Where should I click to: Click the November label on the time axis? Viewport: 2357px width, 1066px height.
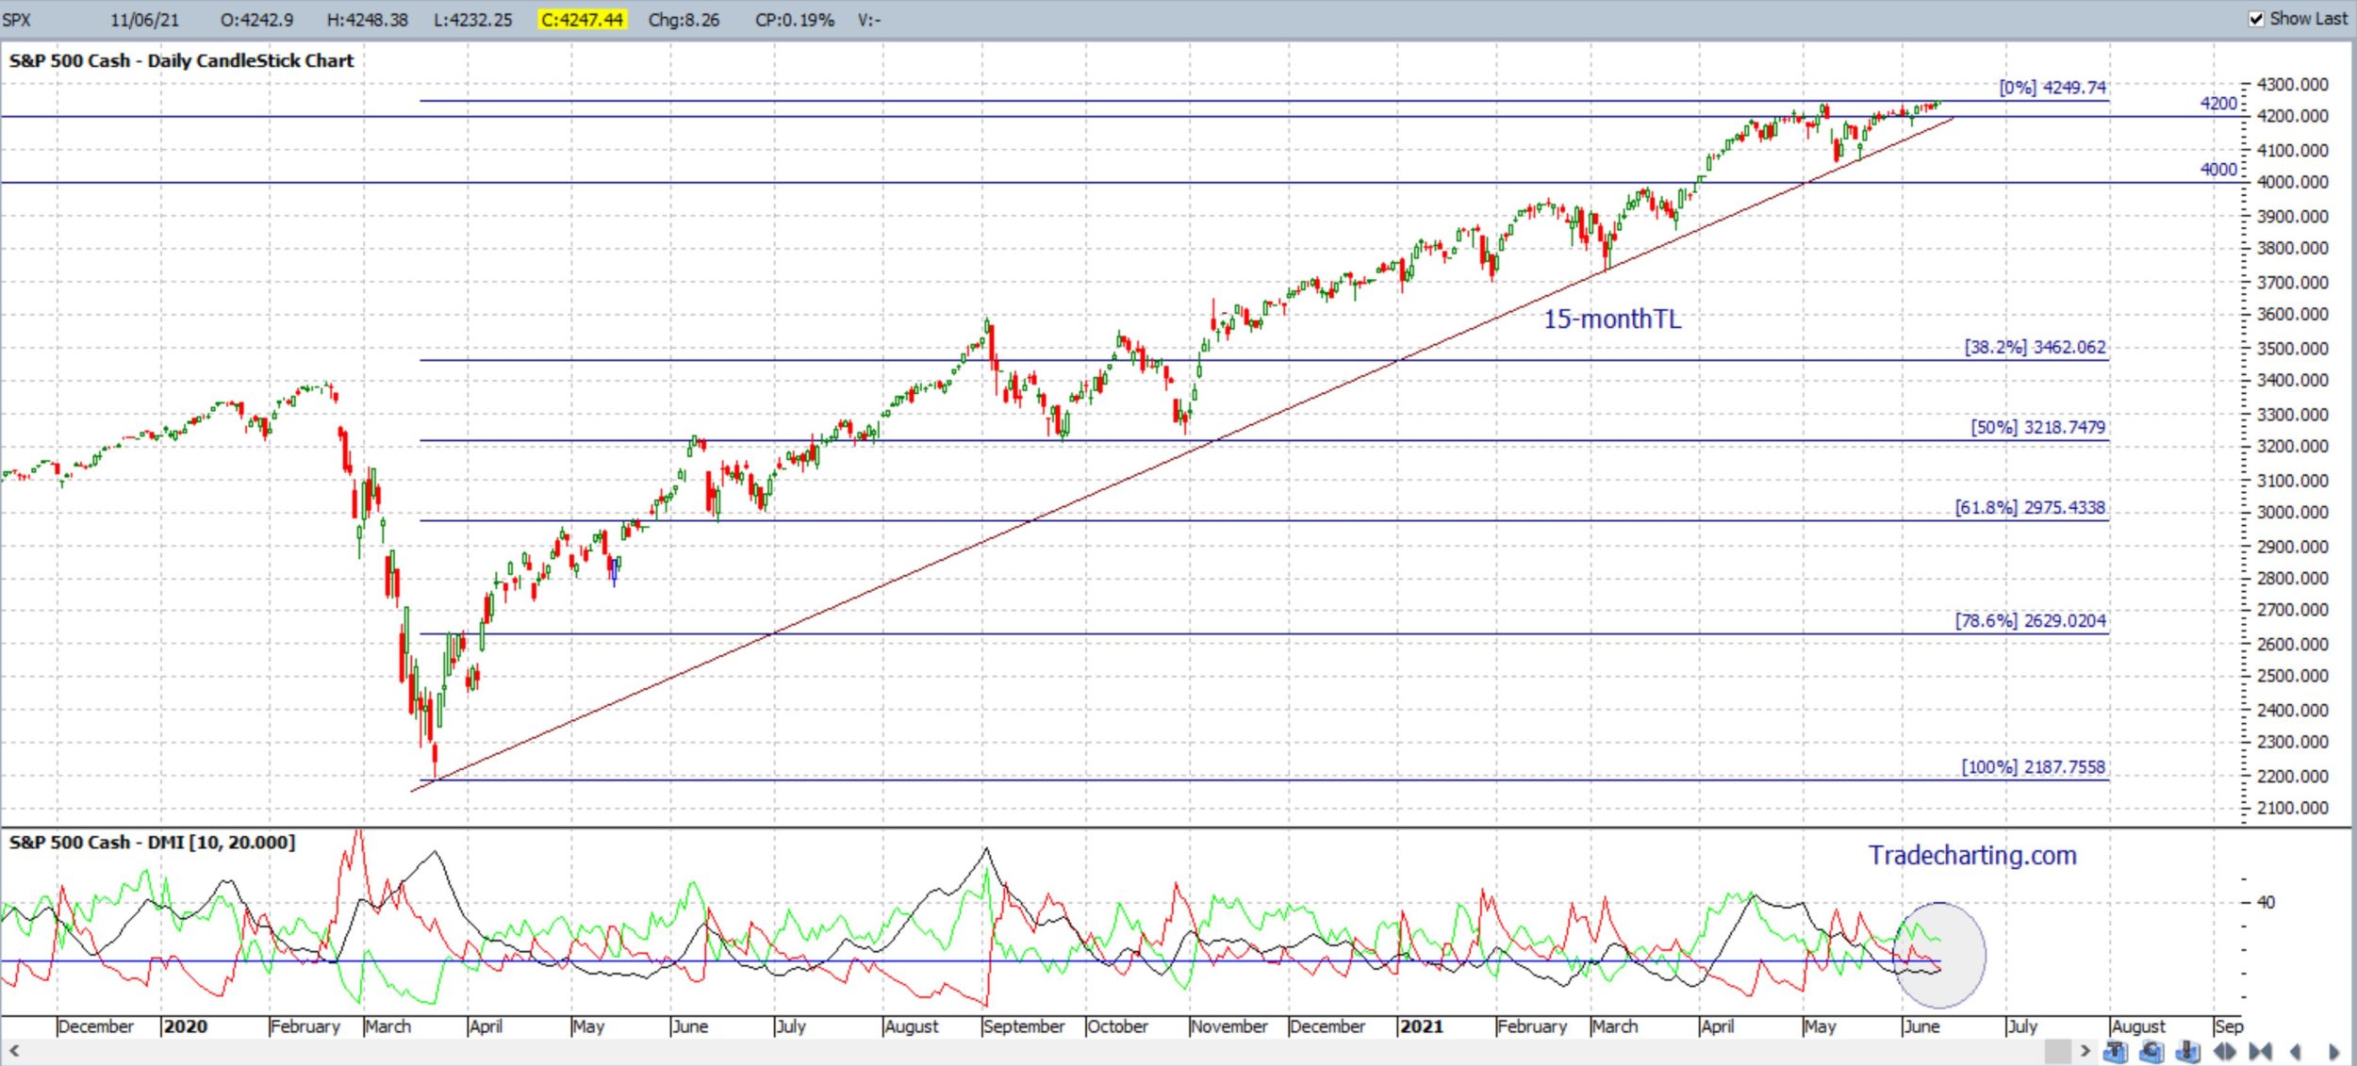1228,1025
